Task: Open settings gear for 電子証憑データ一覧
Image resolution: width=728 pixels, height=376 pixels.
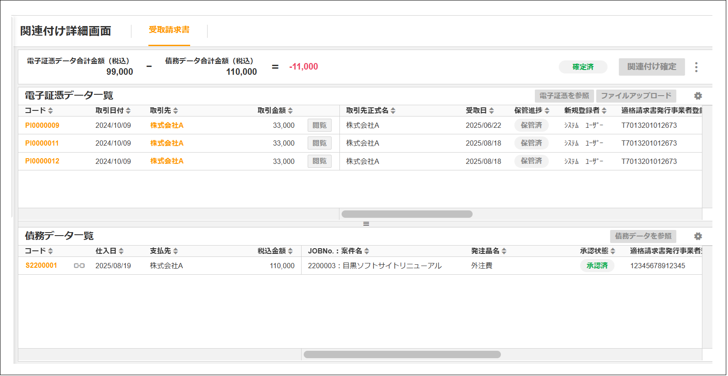Action: point(698,96)
